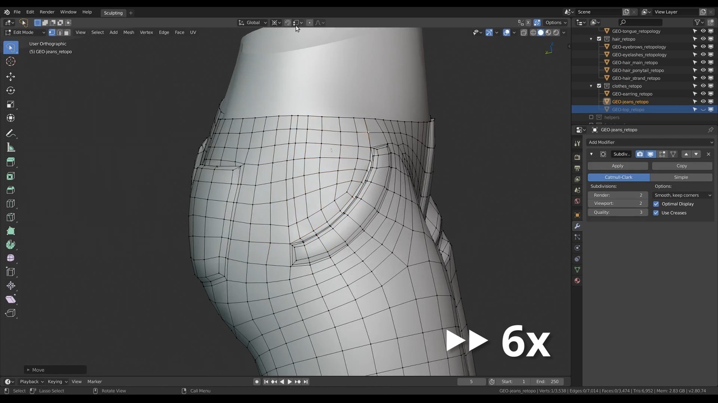Viewport: 718px width, 403px height.
Task: Switch to the Sculpting workspace tab
Action: (113, 13)
